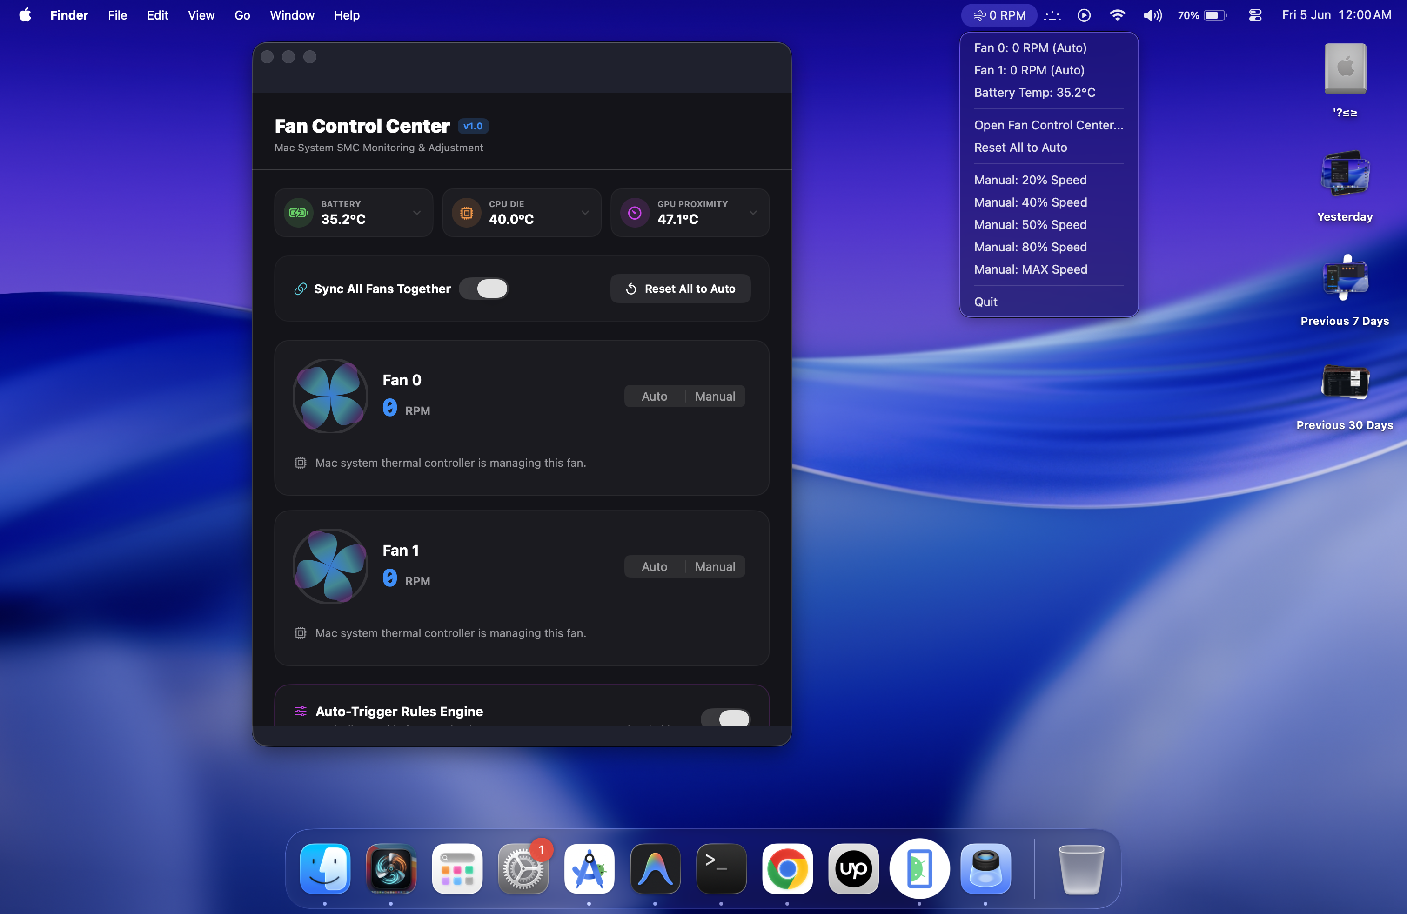Viewport: 1407px width, 914px height.
Task: Open Upwork app in the Dock
Action: [x=854, y=869]
